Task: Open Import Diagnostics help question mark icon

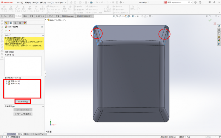Action: click(x=42, y=27)
